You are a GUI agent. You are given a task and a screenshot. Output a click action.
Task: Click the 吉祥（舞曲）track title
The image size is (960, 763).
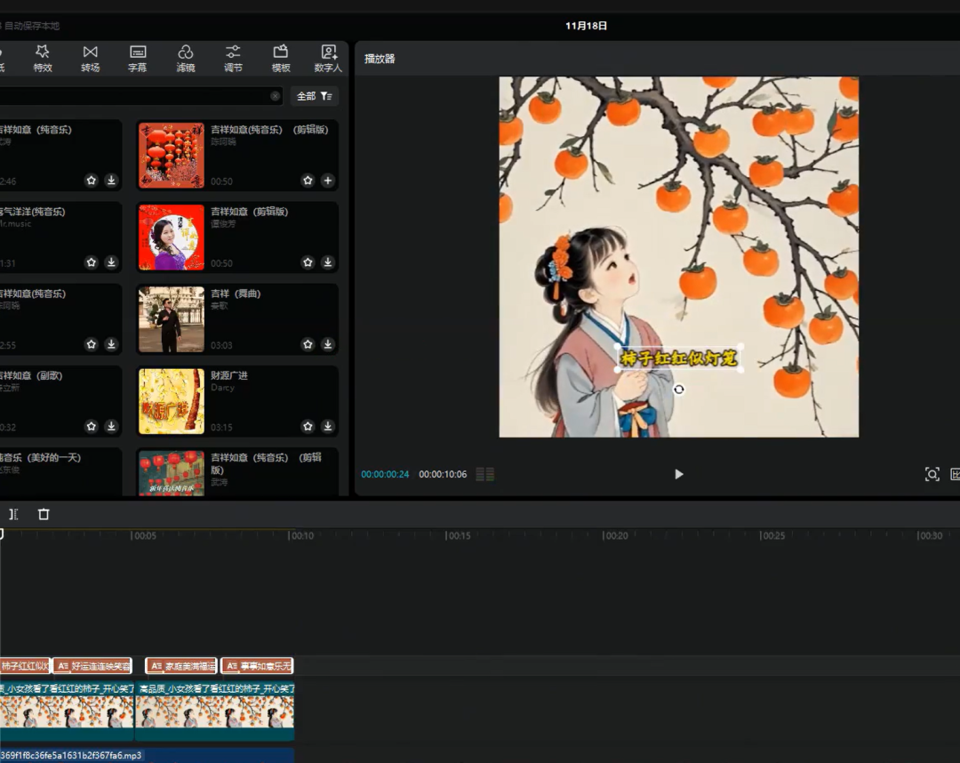click(x=236, y=293)
